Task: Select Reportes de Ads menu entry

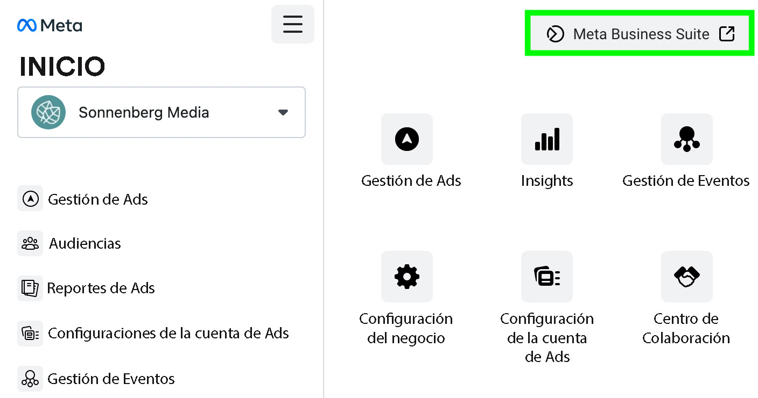Action: click(x=101, y=288)
